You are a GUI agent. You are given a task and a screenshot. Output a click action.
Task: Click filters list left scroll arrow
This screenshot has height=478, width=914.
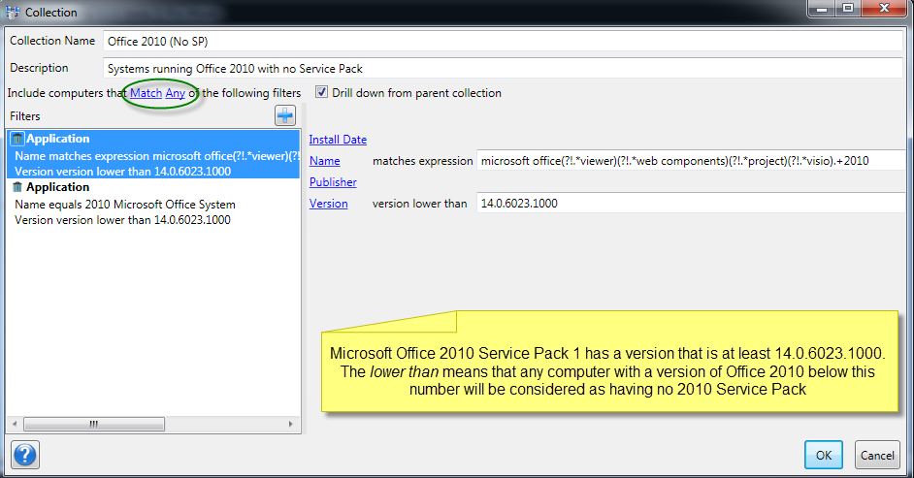15,424
